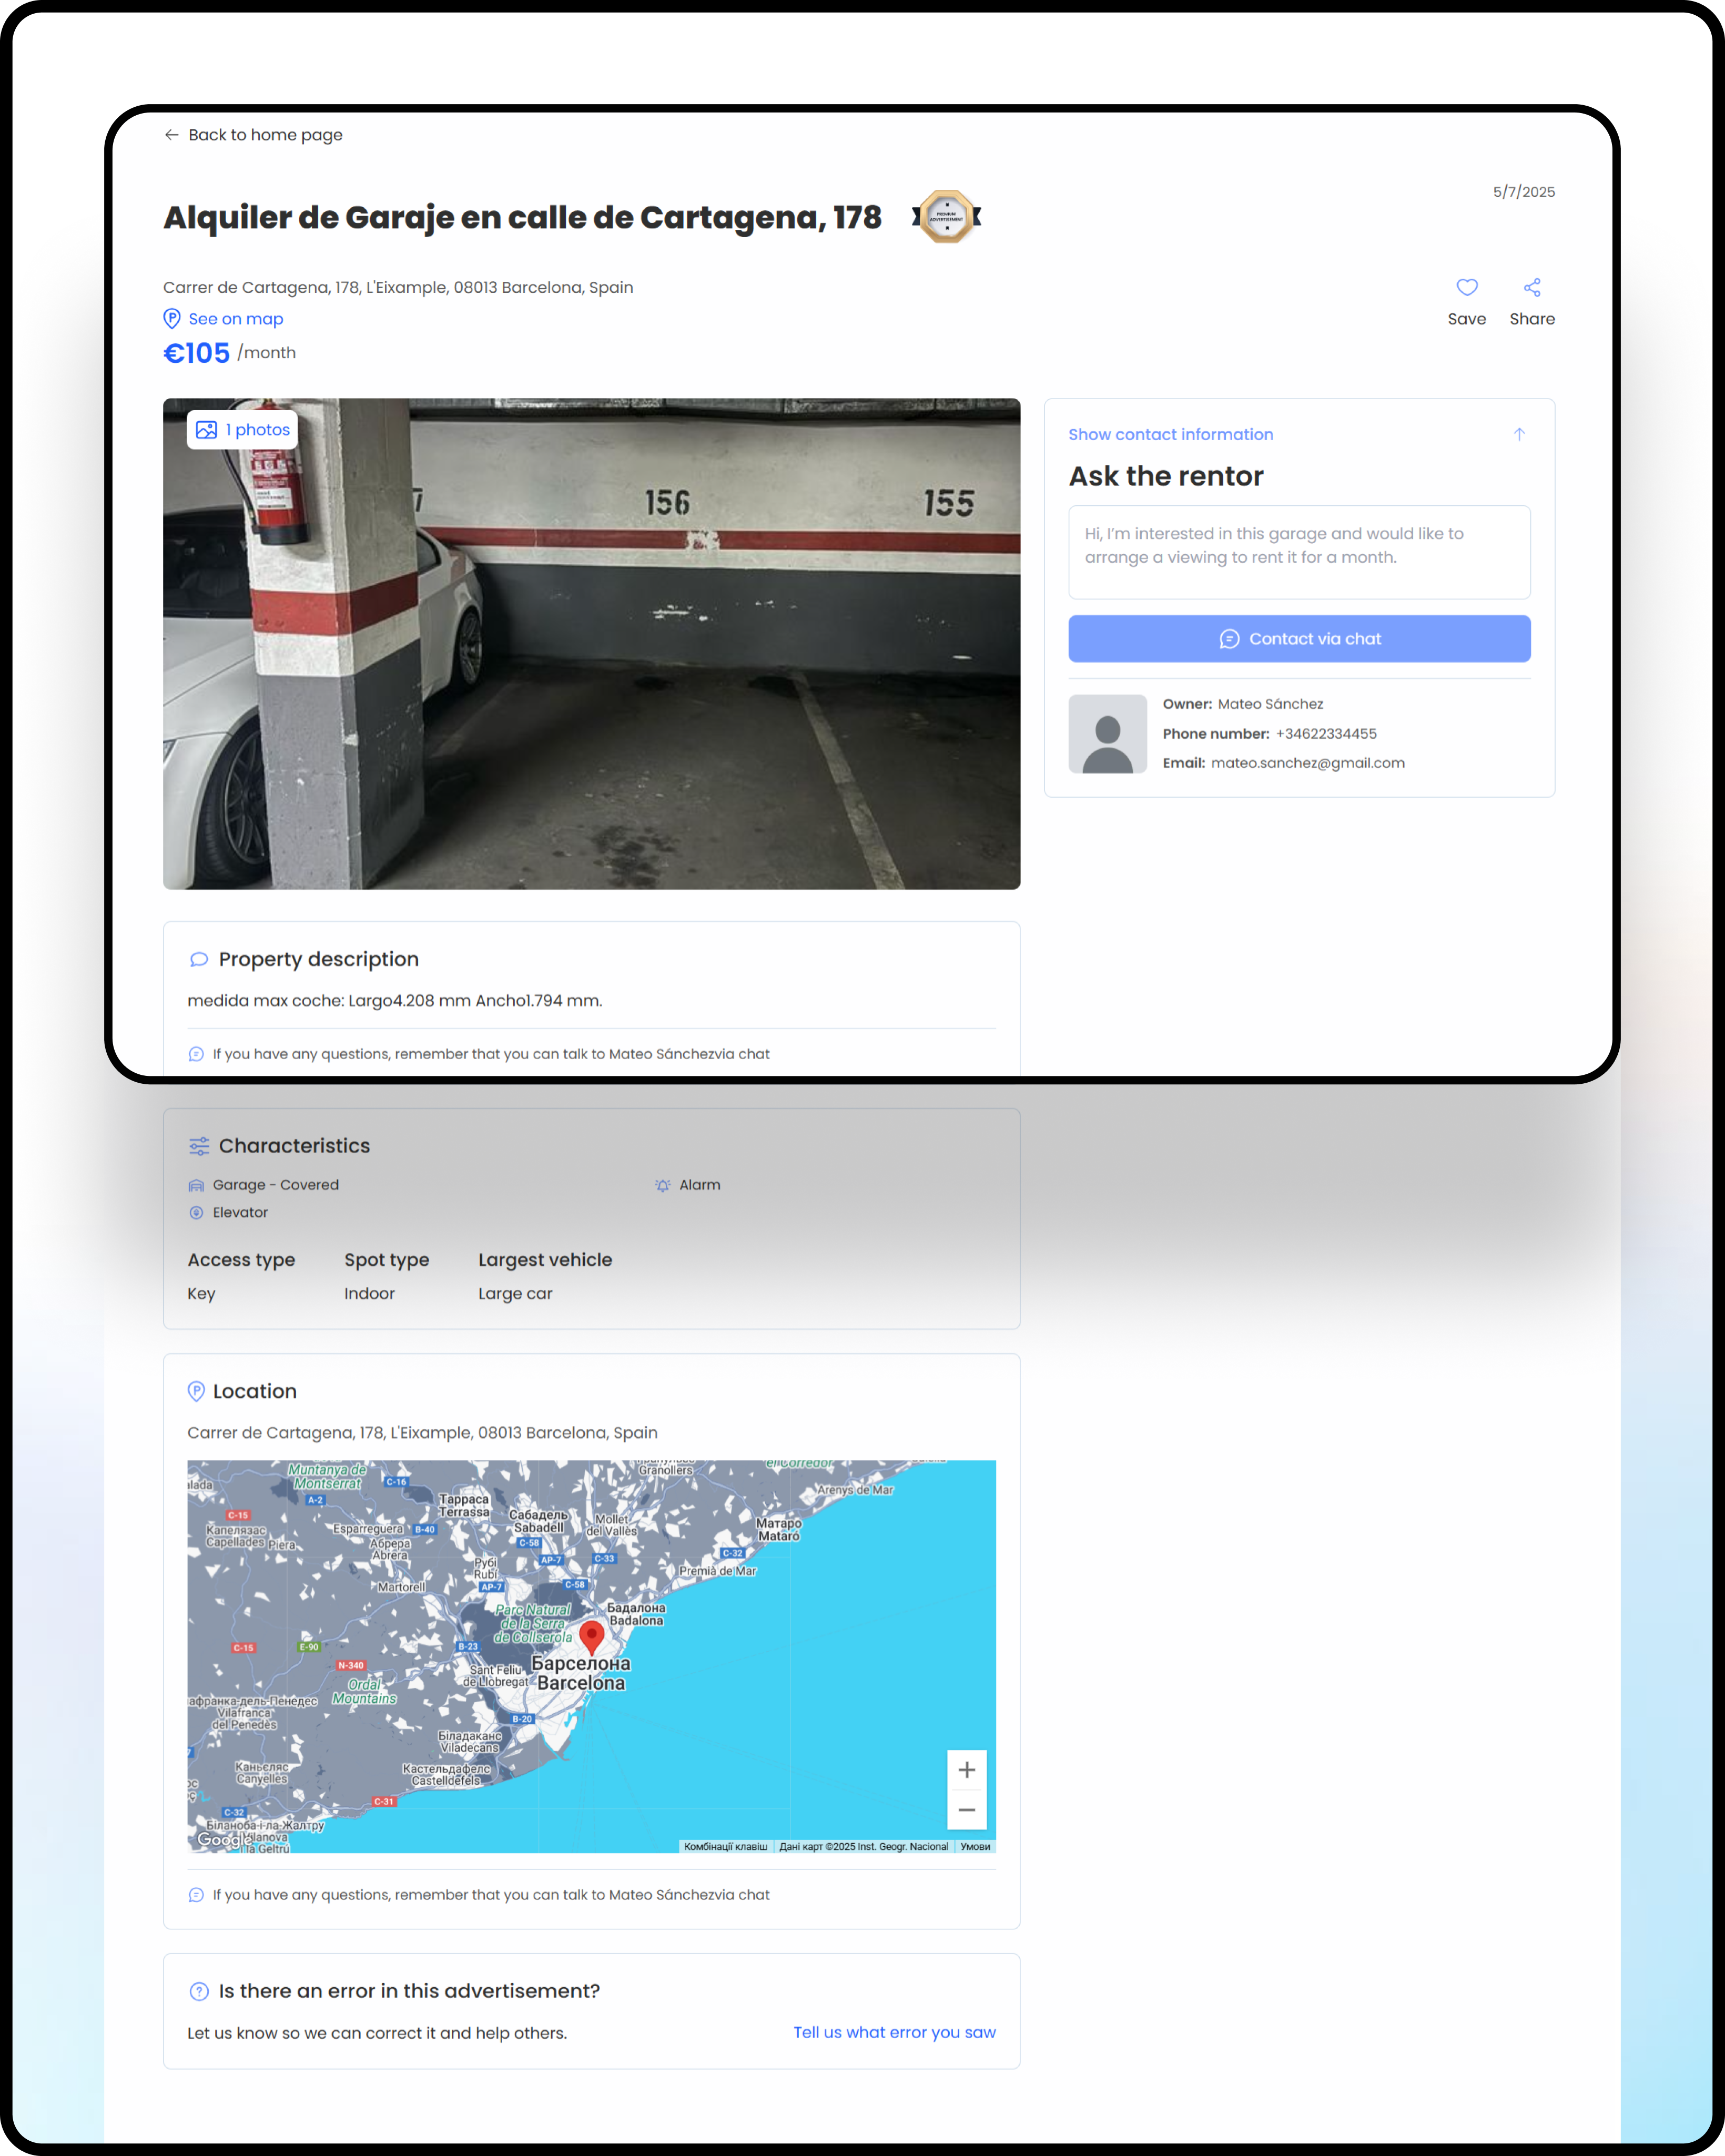
Task: Click the map pin icon beside See on map
Action: pyautogui.click(x=172, y=319)
